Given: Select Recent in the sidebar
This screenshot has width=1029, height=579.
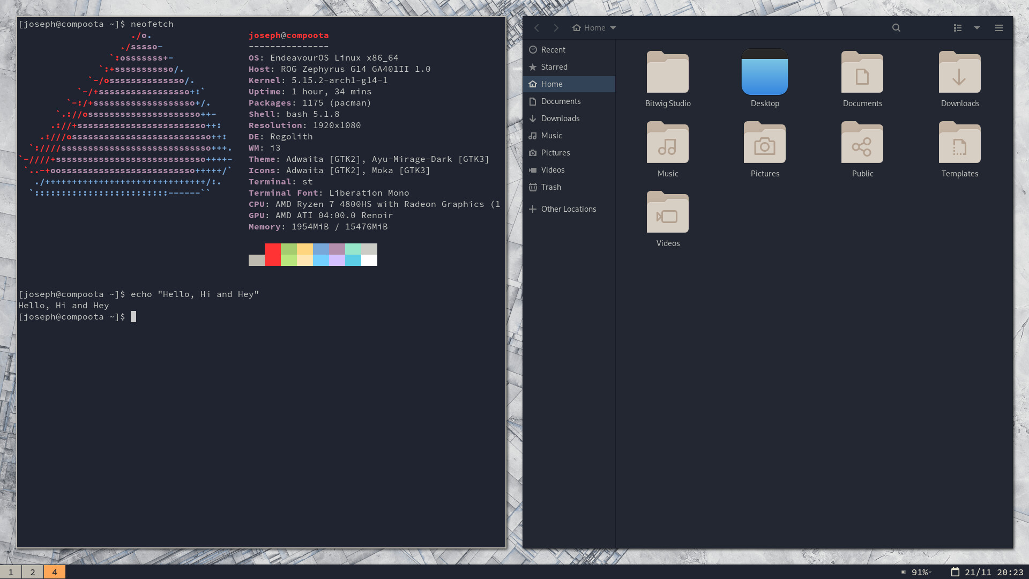Looking at the screenshot, I should point(569,50).
